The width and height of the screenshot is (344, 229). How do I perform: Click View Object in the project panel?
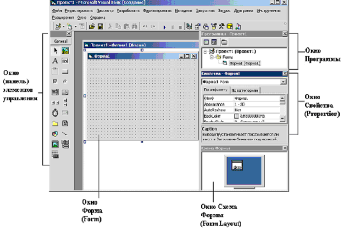tap(214, 42)
